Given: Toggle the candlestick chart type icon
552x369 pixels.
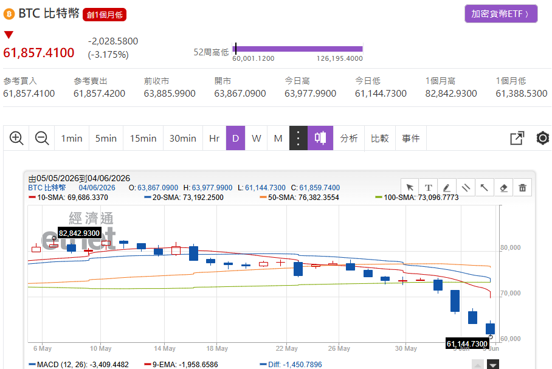Looking at the screenshot, I should 320,138.
